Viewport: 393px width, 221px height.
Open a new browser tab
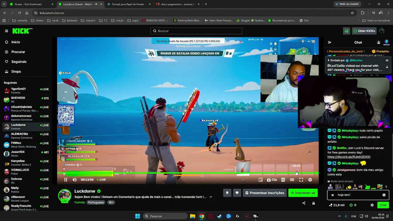pos(206,4)
